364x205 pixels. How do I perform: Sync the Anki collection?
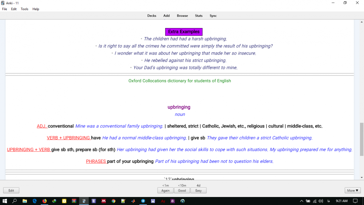pos(213,16)
